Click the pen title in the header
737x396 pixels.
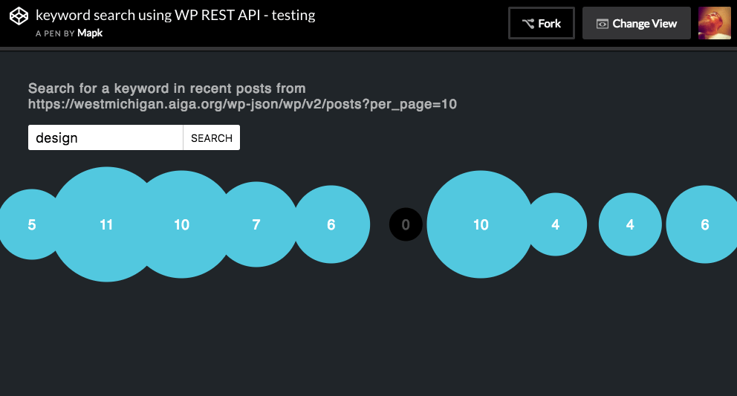coord(175,15)
